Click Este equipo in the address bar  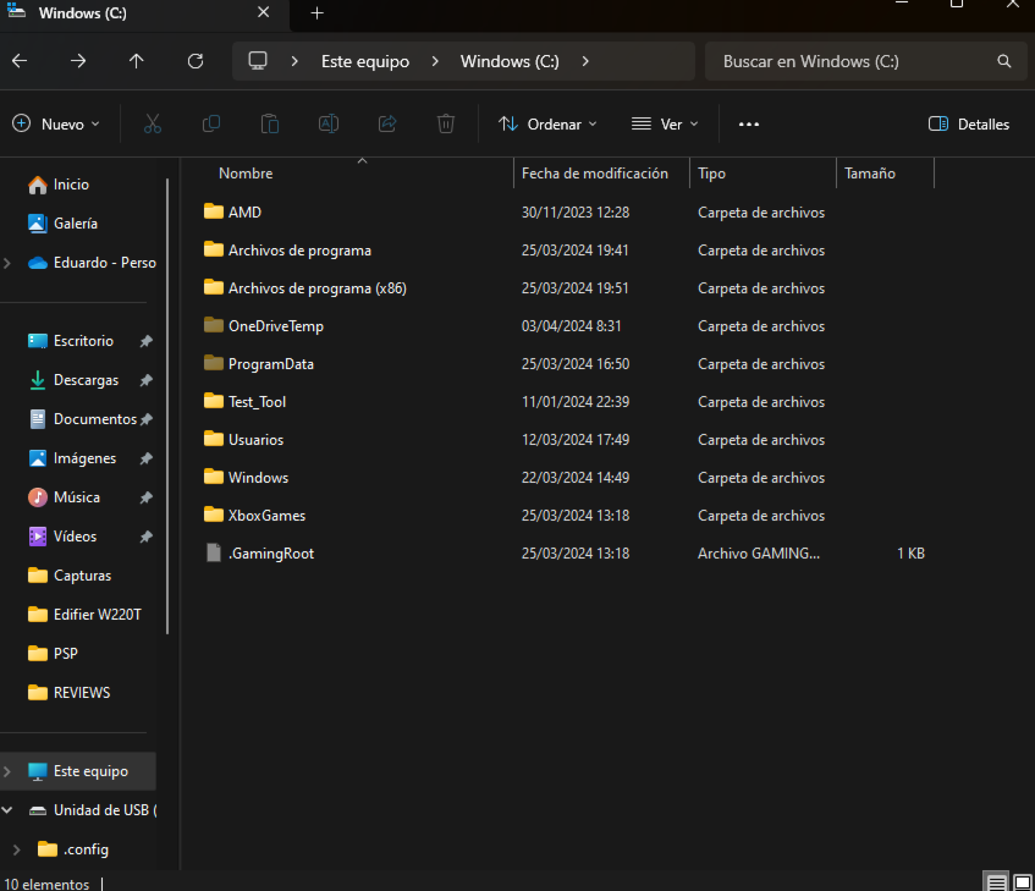point(365,62)
